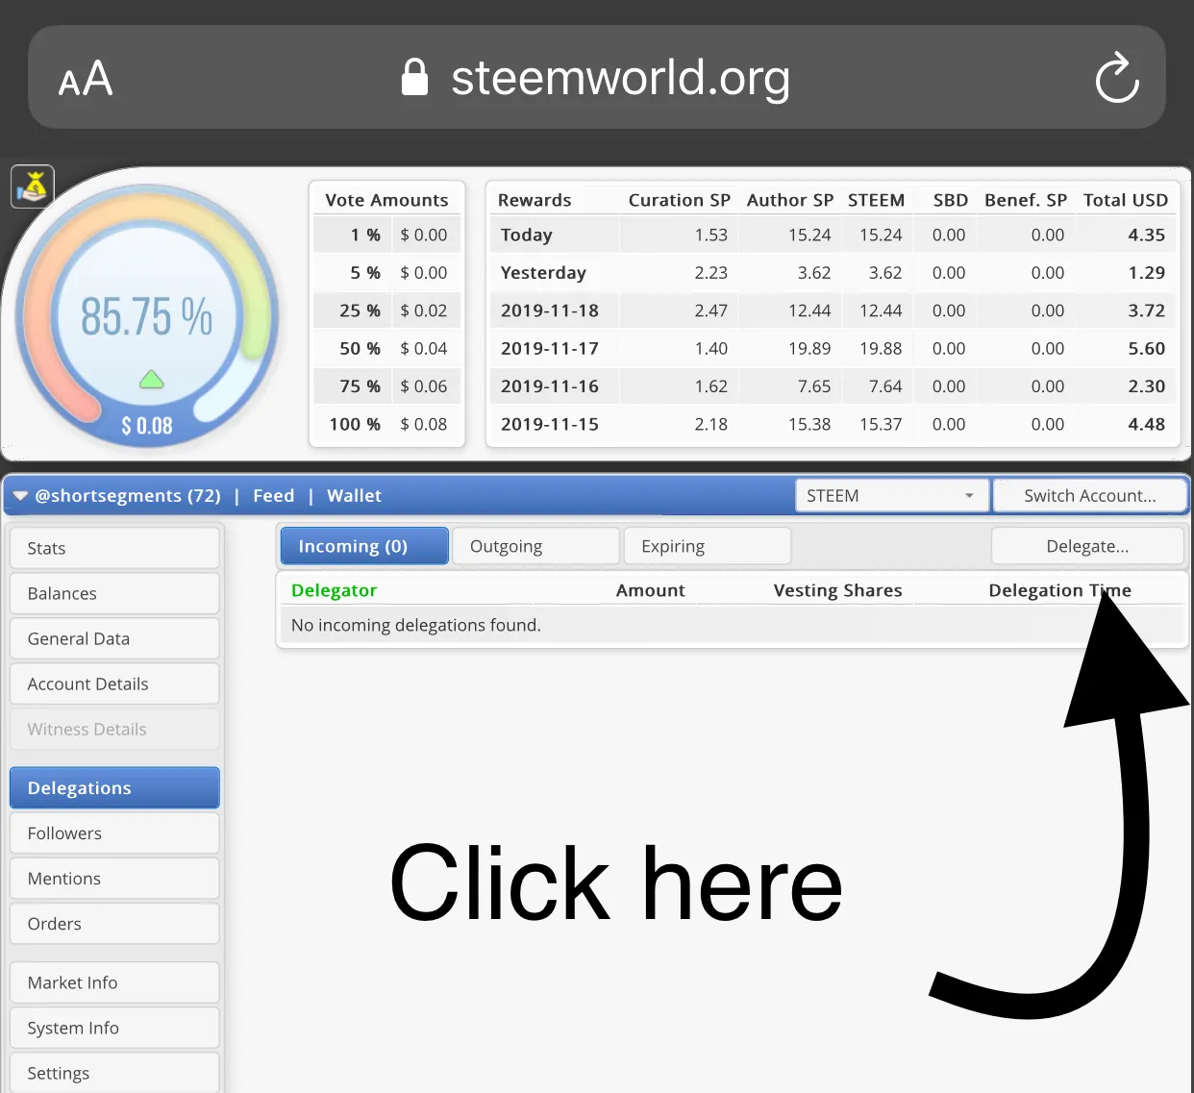
Task: Tap the padlock icon beside steemworld.org
Action: [414, 77]
